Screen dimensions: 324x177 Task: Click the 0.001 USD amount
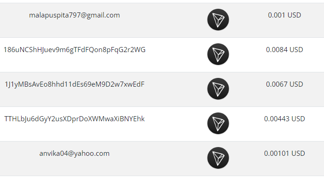click(x=284, y=15)
